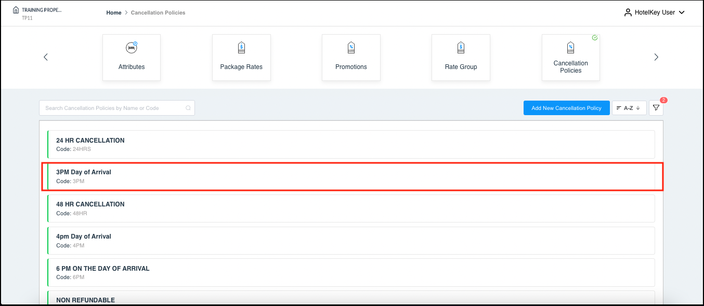Click the property home icon
Viewport: 704px width, 306px height.
tap(16, 10)
